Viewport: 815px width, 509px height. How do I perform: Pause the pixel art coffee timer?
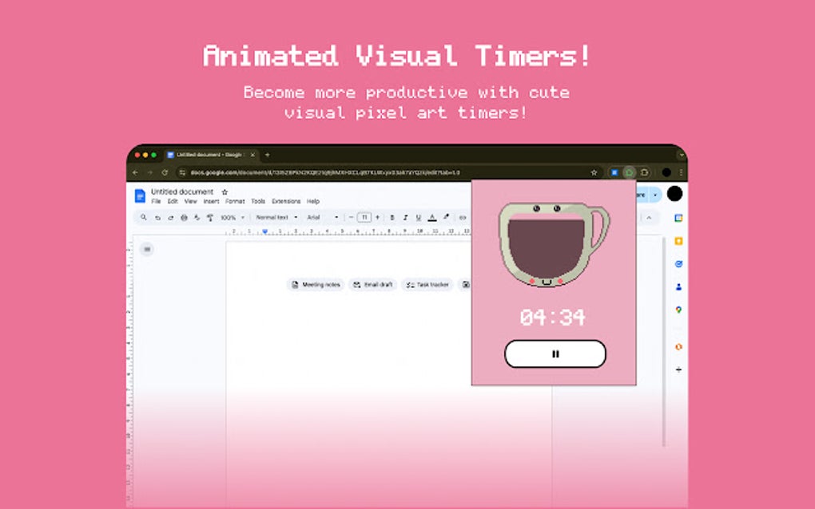[x=555, y=353]
